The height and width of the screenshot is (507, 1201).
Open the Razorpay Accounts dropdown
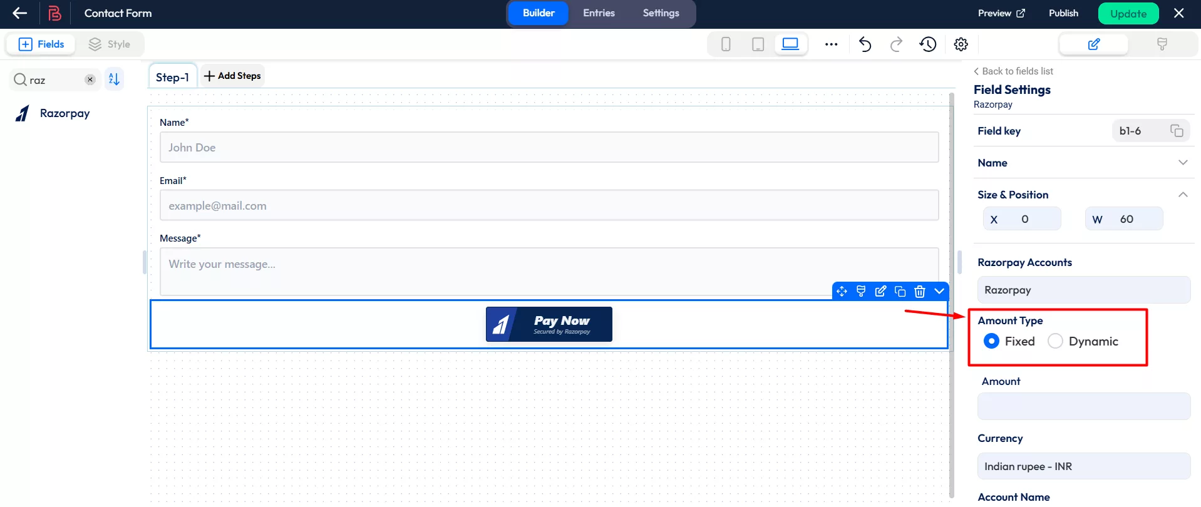(1083, 290)
